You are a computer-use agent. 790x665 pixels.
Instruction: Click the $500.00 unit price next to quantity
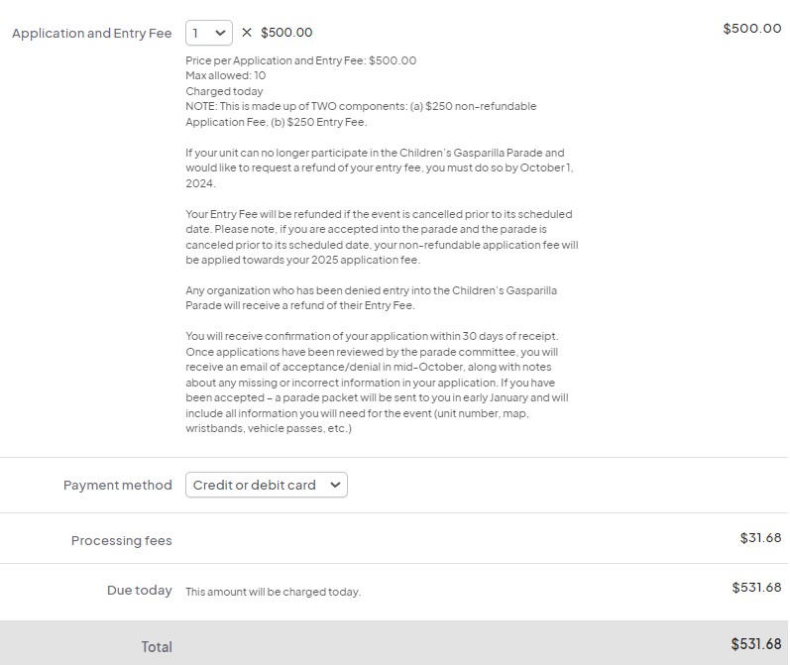[x=286, y=33]
